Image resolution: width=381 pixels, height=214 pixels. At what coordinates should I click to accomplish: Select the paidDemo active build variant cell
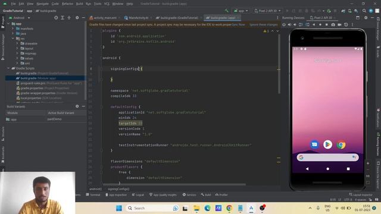[66, 119]
